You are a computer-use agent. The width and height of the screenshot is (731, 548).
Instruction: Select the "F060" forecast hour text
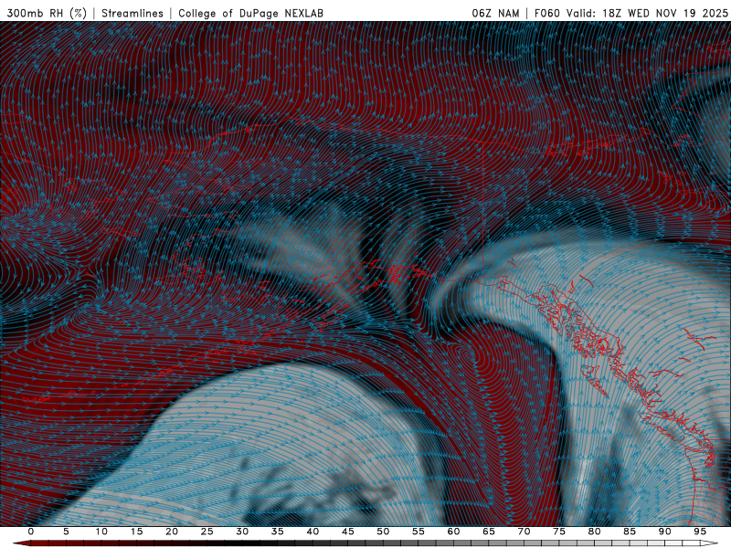point(546,13)
